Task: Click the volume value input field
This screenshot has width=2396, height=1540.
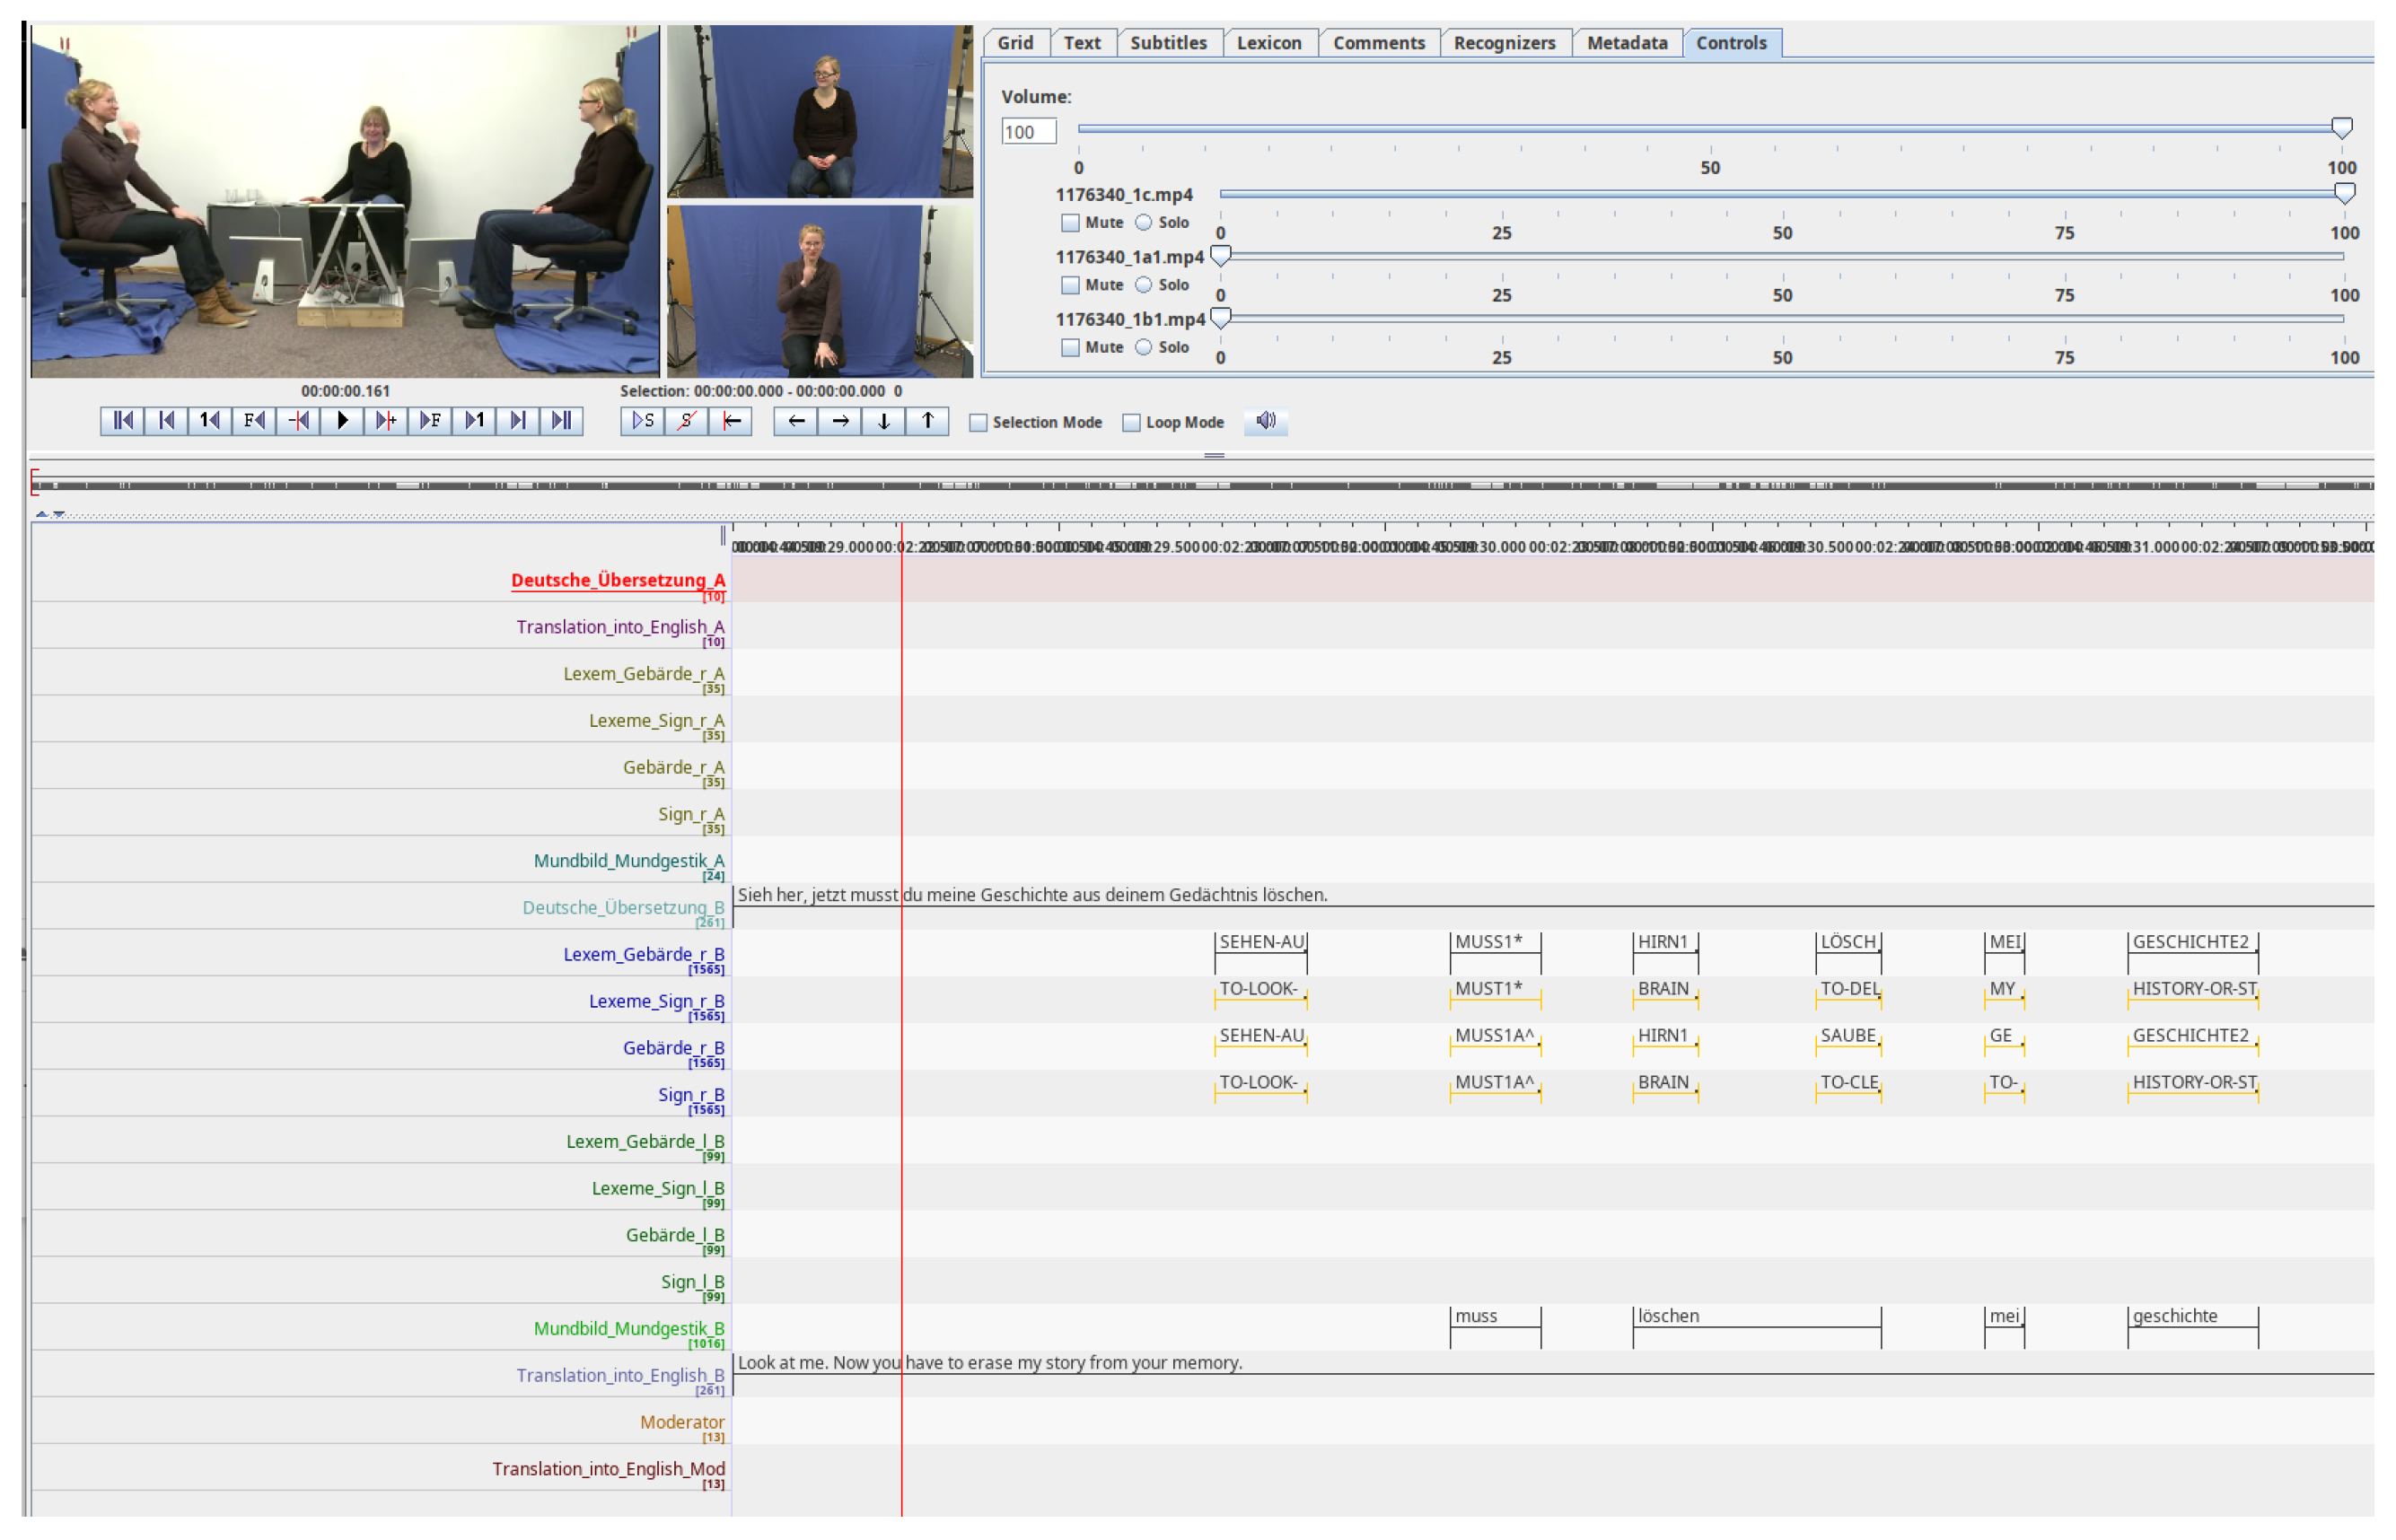Action: tap(1028, 132)
